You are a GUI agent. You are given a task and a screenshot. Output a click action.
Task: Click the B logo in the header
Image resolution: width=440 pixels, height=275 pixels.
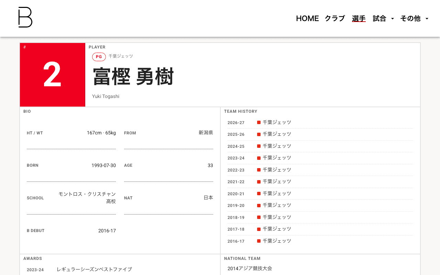tap(25, 17)
